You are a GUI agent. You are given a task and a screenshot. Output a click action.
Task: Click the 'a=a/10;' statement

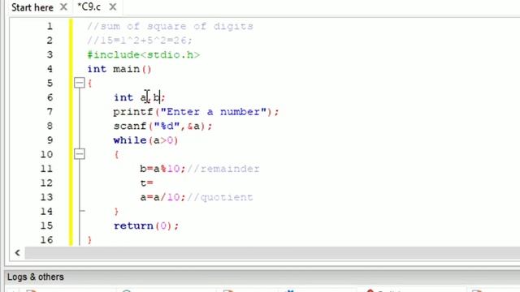(162, 197)
